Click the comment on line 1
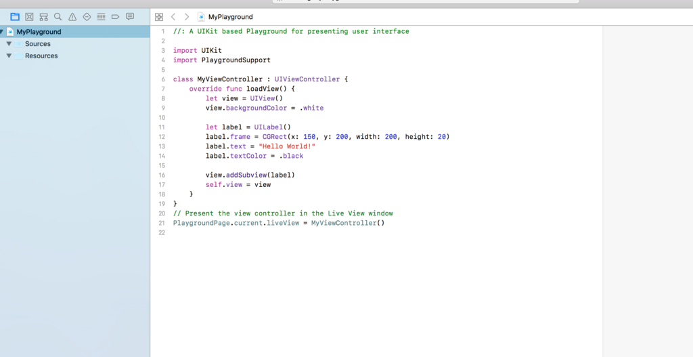The width and height of the screenshot is (693, 357). click(291, 31)
